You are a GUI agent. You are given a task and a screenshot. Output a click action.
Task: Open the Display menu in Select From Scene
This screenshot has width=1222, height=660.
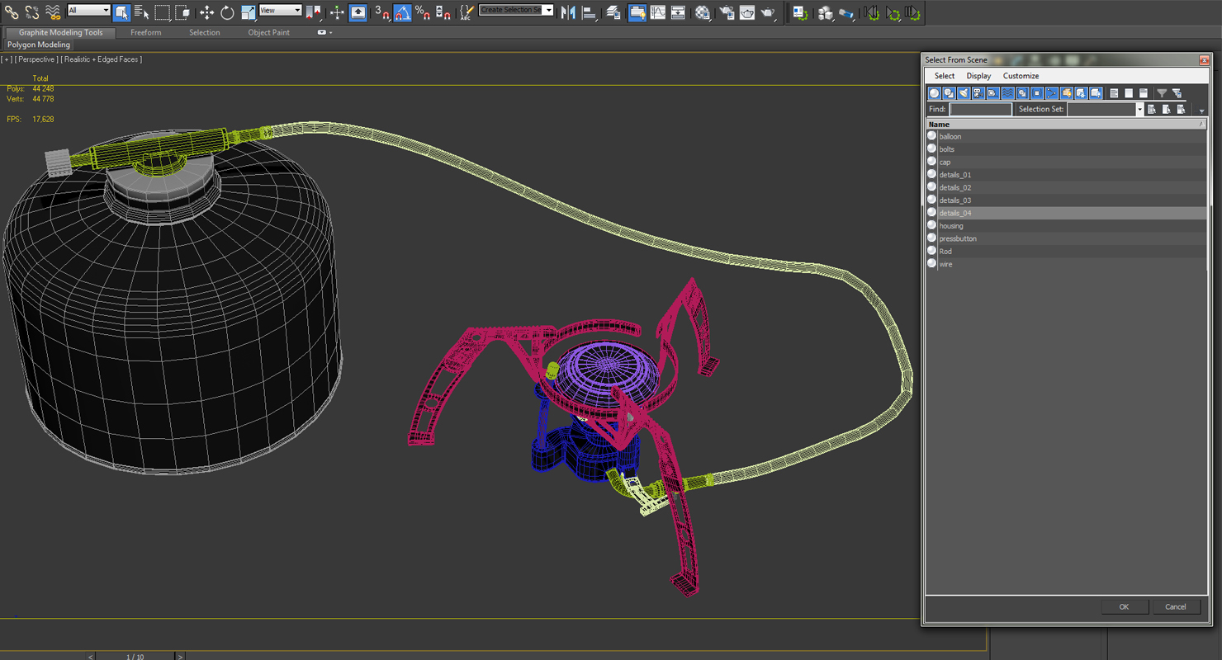978,76
